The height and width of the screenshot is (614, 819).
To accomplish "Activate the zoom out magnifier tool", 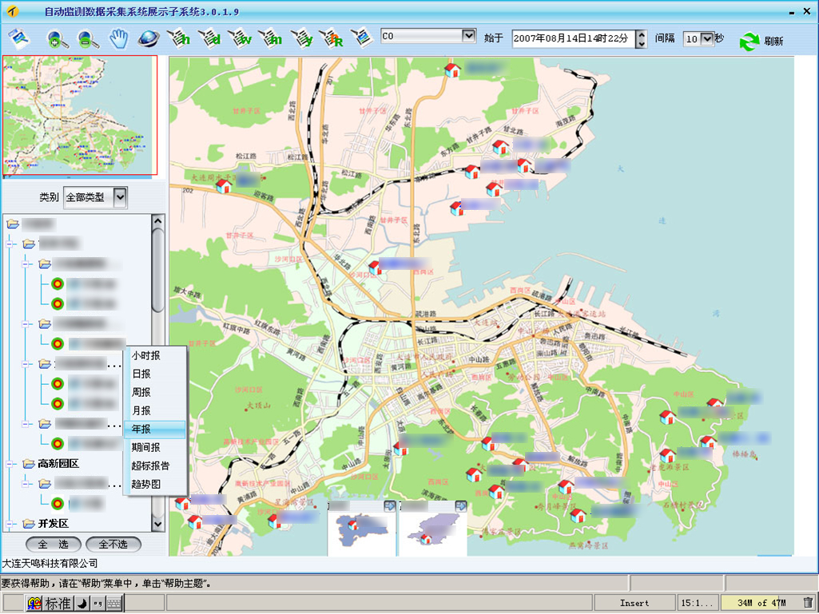I will (x=88, y=39).
